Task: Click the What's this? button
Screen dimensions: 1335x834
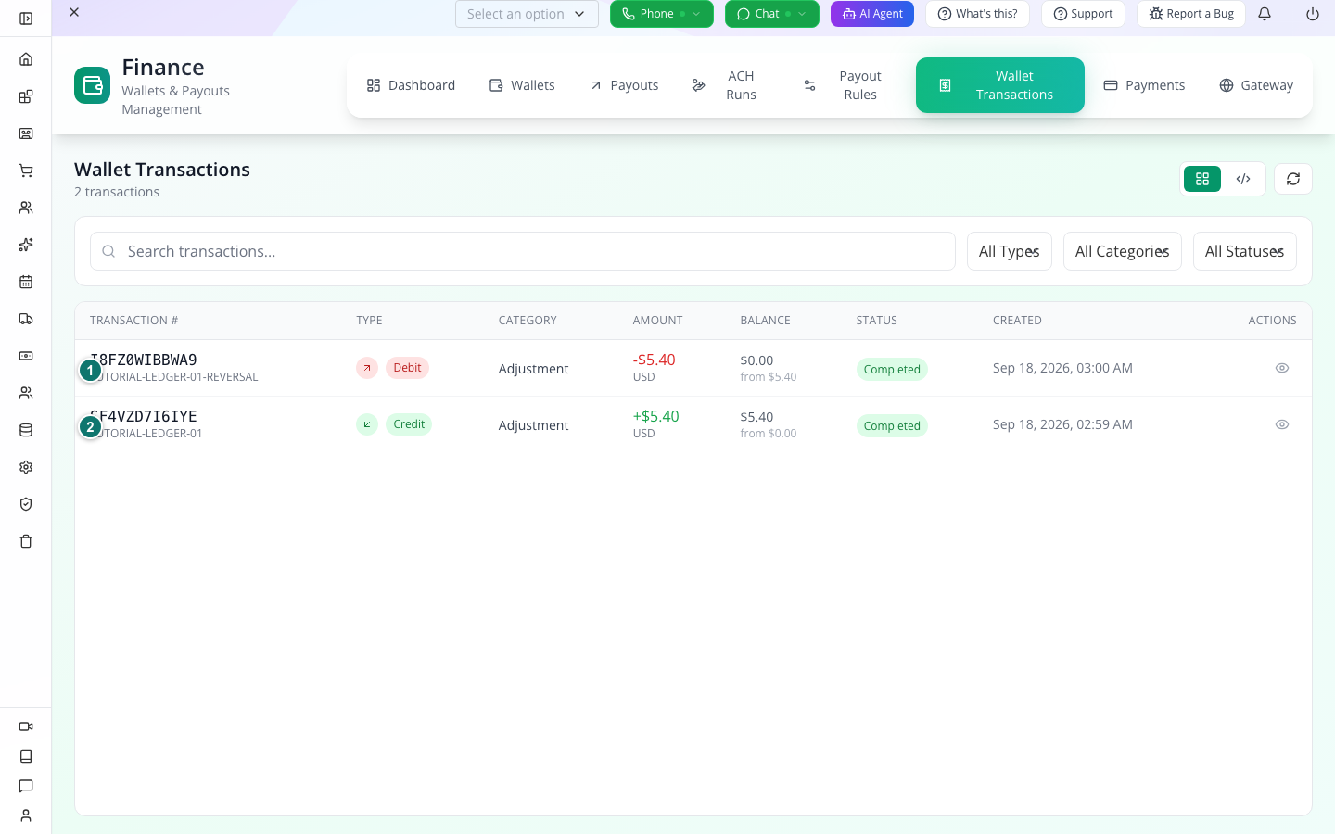Action: coord(977,14)
